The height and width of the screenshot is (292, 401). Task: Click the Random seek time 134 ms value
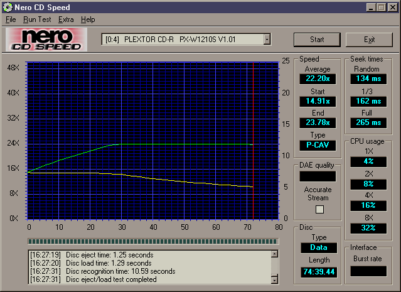coord(367,79)
